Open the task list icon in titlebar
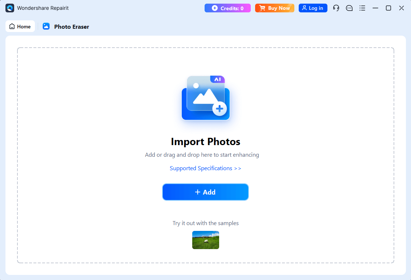The width and height of the screenshot is (411, 280). 362,8
